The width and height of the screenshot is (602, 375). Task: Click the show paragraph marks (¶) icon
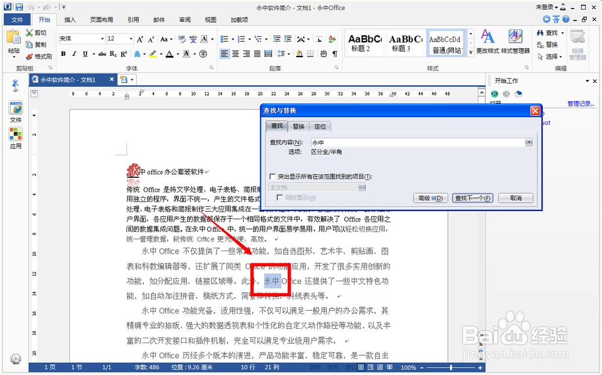(x=335, y=54)
